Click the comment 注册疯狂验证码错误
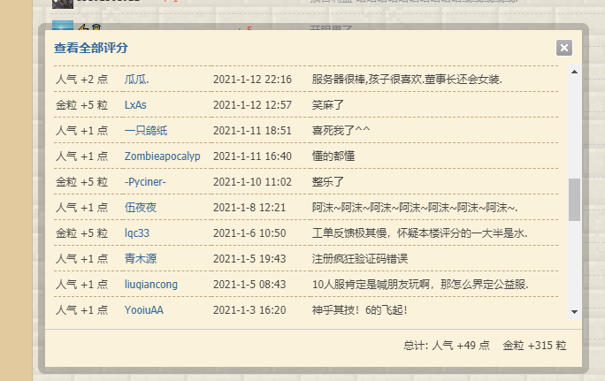 point(359,259)
